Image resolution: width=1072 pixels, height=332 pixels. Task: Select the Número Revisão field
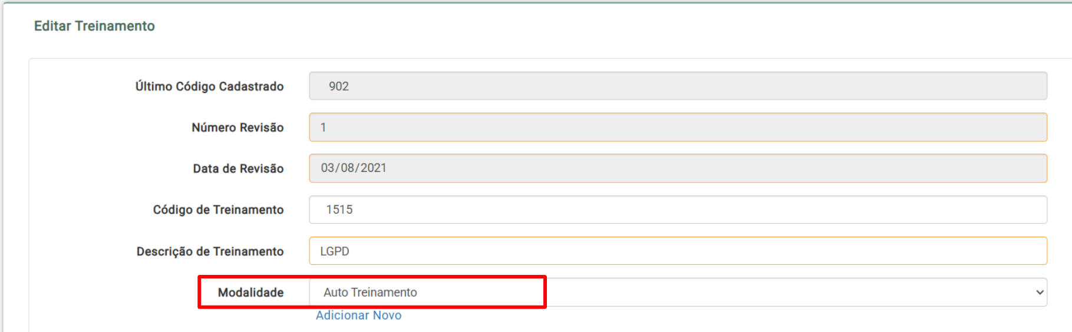pyautogui.click(x=678, y=127)
